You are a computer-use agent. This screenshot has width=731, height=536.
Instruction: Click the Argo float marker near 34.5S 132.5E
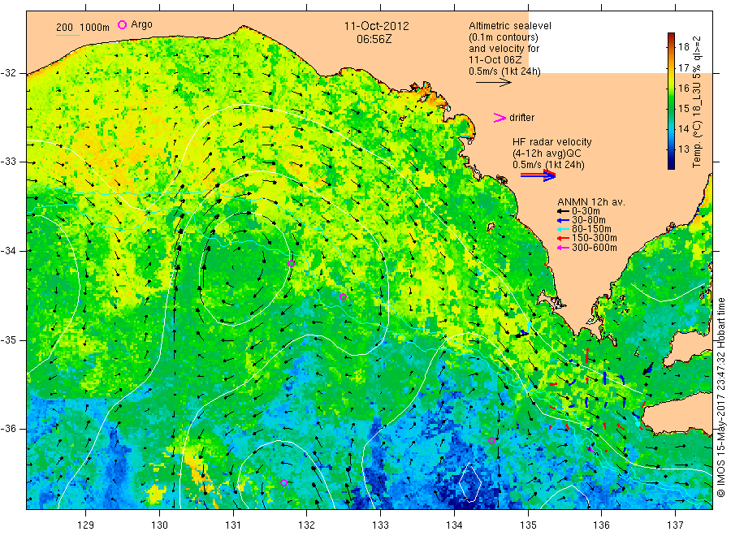tap(343, 296)
